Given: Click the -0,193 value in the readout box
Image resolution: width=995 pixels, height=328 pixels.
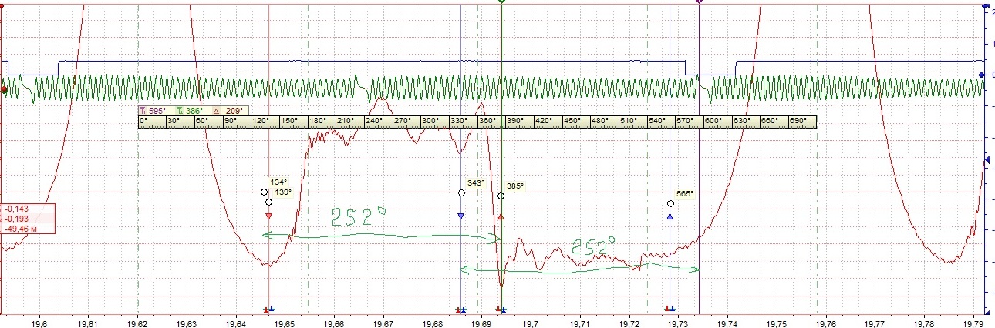Looking at the screenshot, I should click(17, 219).
